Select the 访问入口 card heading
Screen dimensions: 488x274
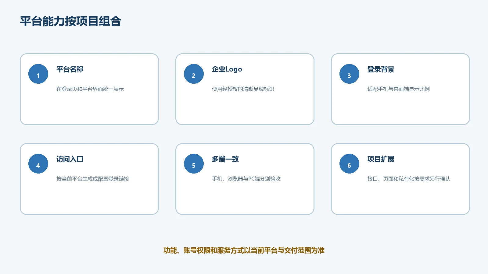pos(70,159)
